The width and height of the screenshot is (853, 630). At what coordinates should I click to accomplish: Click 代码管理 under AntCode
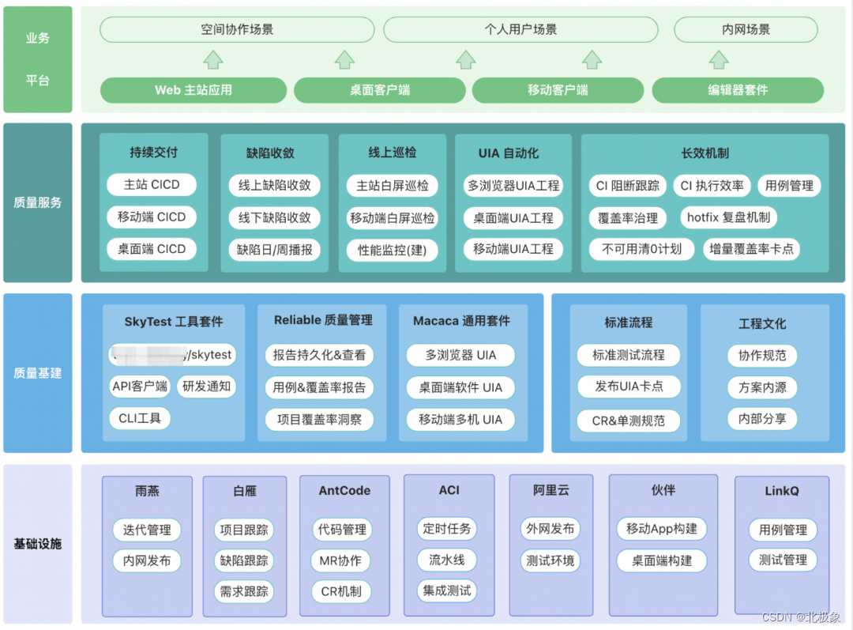(343, 530)
